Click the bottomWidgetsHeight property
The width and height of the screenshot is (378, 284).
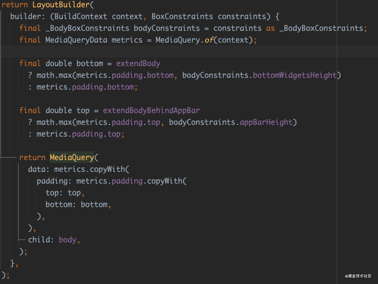coord(295,75)
